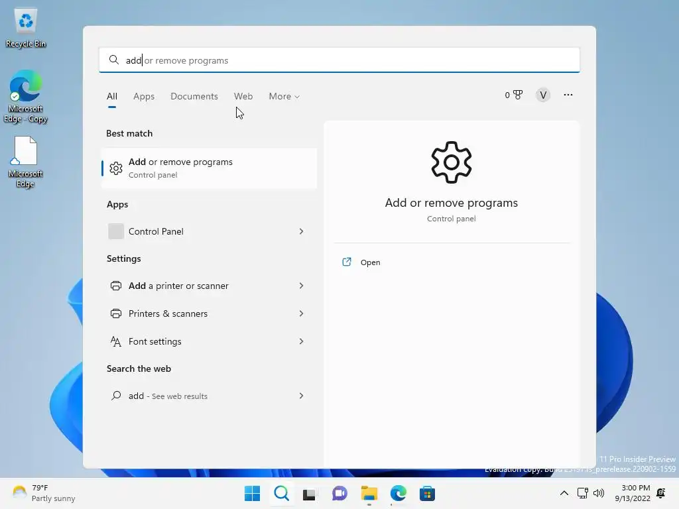The height and width of the screenshot is (509, 679).
Task: Switch to the All search tab
Action: tap(111, 96)
